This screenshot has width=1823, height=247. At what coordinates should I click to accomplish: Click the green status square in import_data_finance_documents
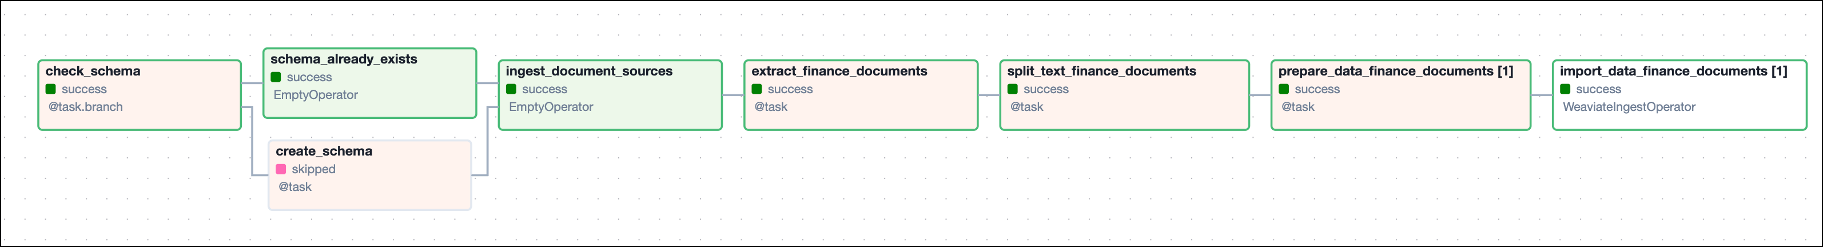pos(1565,89)
